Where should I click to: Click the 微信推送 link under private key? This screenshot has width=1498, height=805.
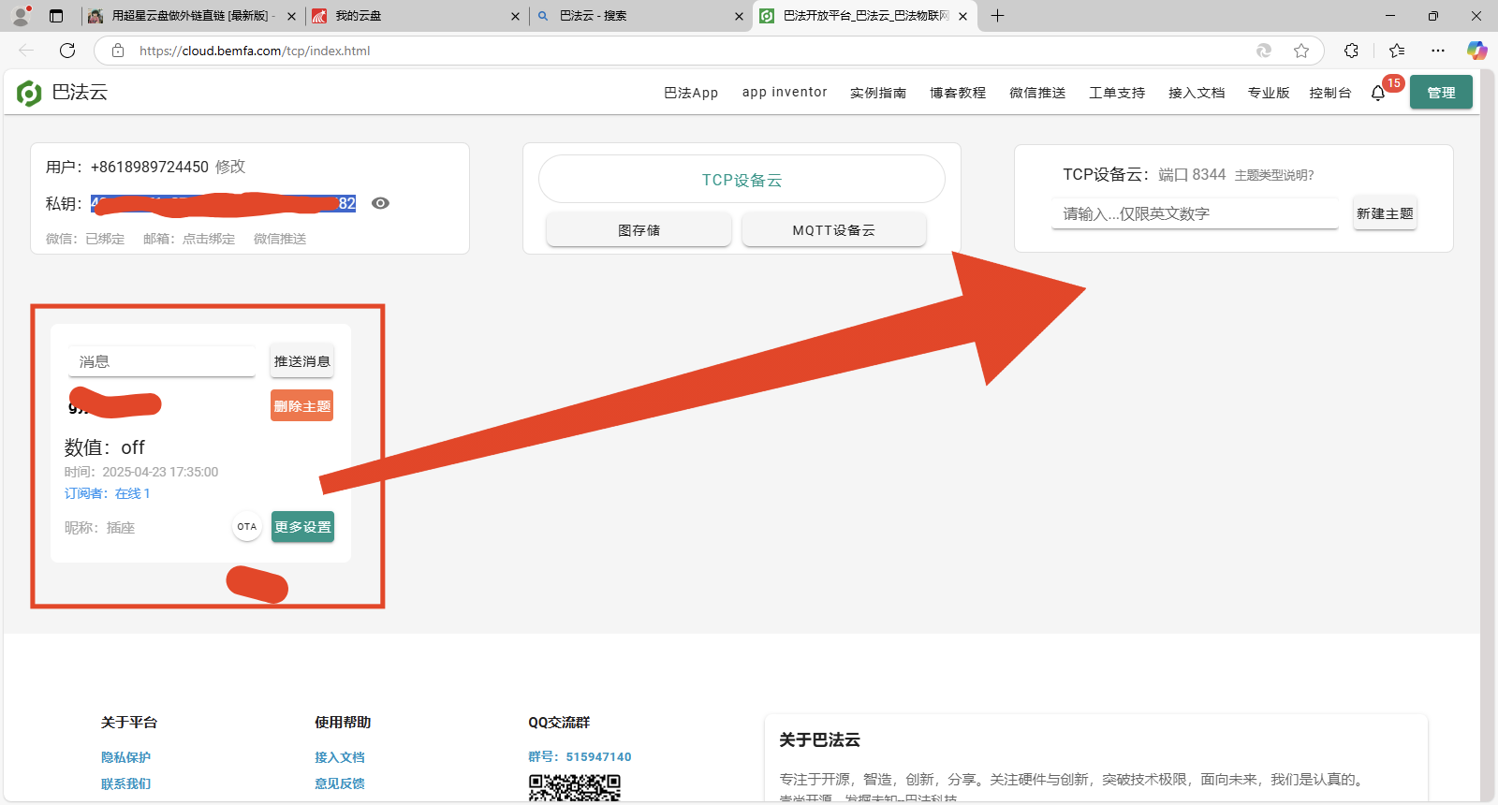tap(280, 239)
